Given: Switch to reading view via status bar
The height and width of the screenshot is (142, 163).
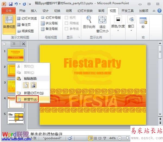Looking at the screenshot, I should [100, 138].
